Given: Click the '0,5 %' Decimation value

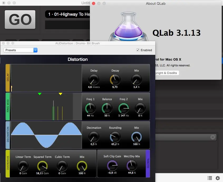Looking at the screenshot, I should [94, 144].
